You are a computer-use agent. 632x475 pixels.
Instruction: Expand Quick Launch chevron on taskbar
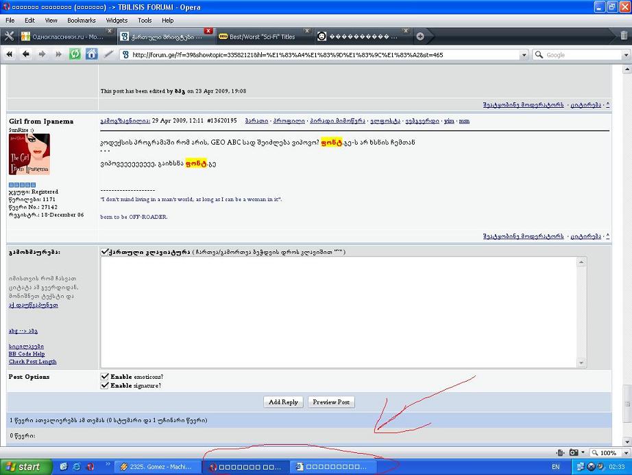point(108,464)
